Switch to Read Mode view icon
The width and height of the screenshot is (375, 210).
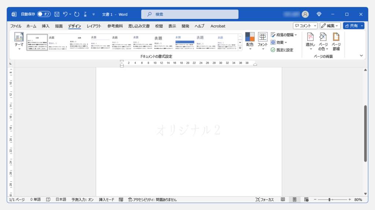click(x=283, y=200)
